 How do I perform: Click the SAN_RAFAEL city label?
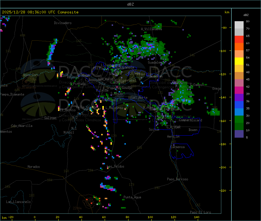(106, 79)
